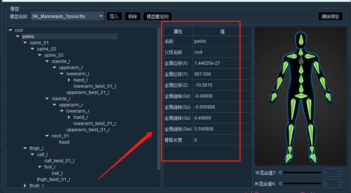Collapse the neck_01 node arrow
Image resolution: width=351 pixels, height=193 pixels.
[47, 136]
